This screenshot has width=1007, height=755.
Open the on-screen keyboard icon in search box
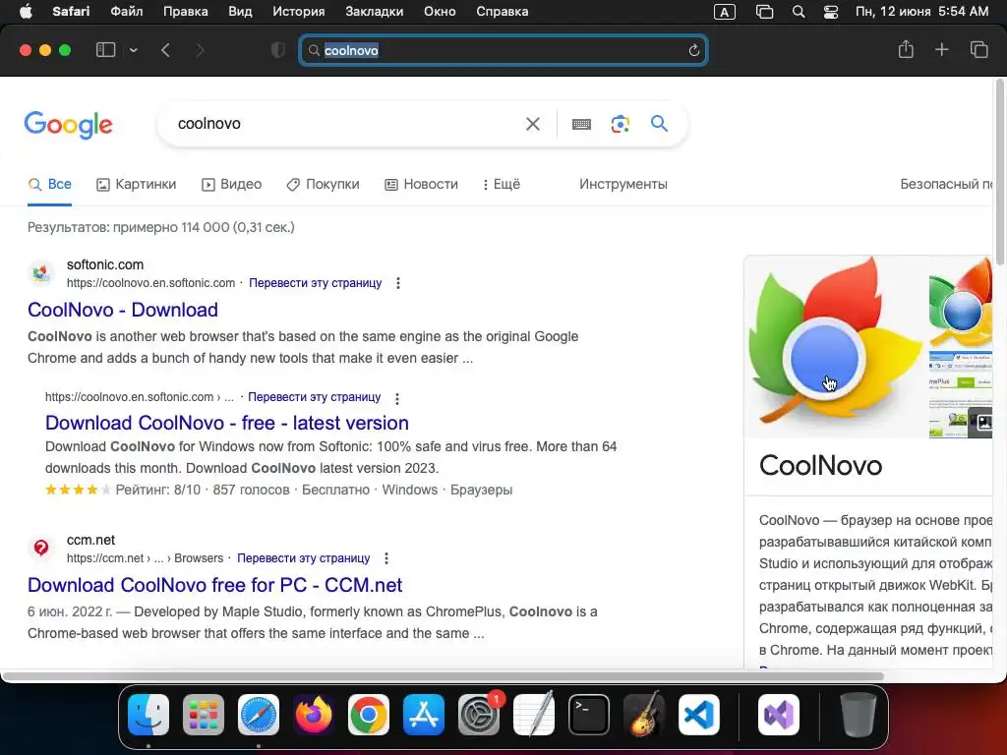[x=581, y=124]
